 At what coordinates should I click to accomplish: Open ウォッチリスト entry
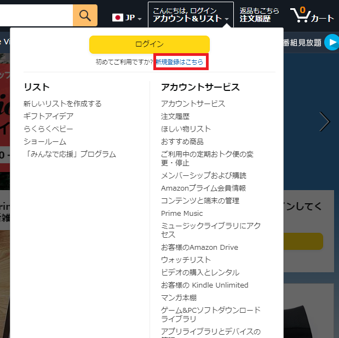tap(186, 260)
